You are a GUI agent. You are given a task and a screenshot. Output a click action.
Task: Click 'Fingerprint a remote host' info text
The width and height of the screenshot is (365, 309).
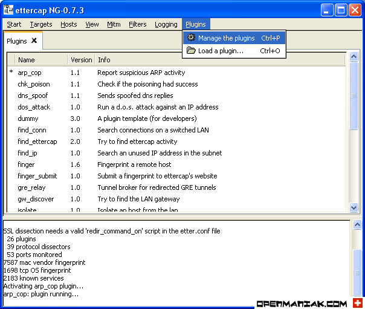click(134, 164)
